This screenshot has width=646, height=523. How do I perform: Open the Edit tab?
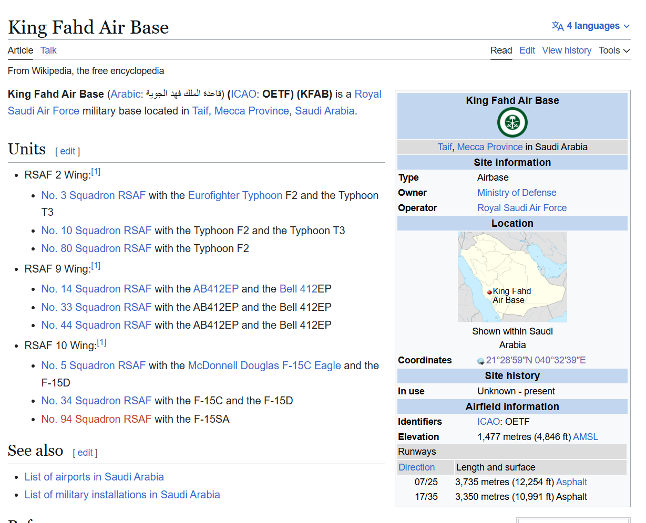coord(527,50)
